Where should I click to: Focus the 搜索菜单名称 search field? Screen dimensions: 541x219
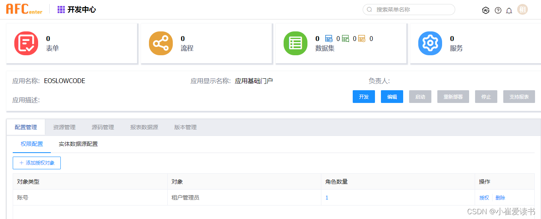(409, 10)
